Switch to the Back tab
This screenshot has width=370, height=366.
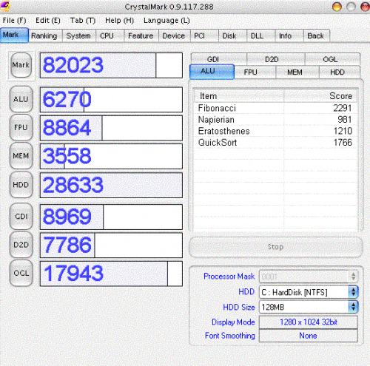click(x=317, y=36)
